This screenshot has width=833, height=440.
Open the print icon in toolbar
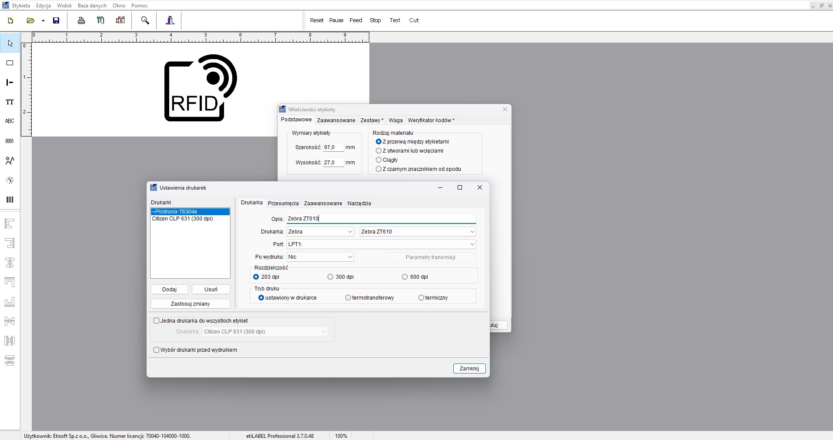point(81,20)
